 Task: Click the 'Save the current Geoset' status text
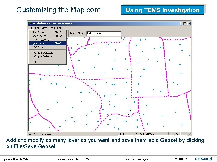41,134
